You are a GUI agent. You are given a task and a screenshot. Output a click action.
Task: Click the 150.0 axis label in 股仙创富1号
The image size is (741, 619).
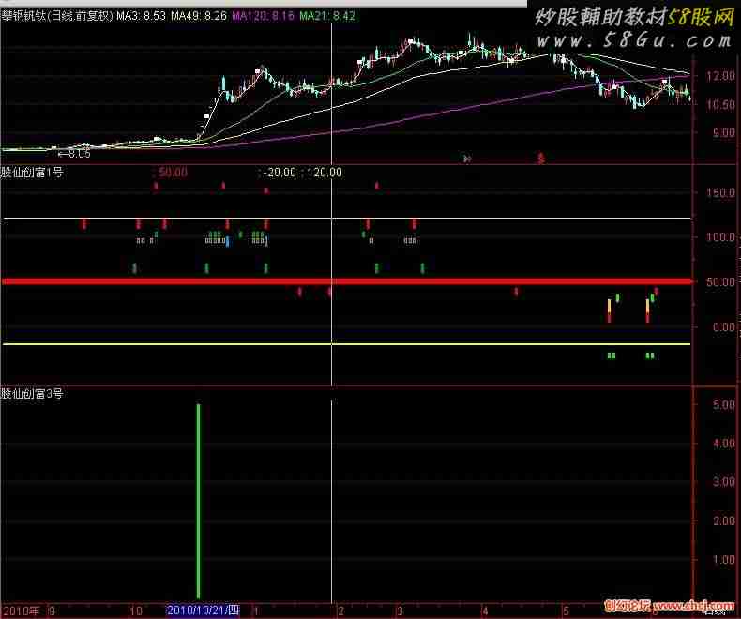[x=720, y=193]
